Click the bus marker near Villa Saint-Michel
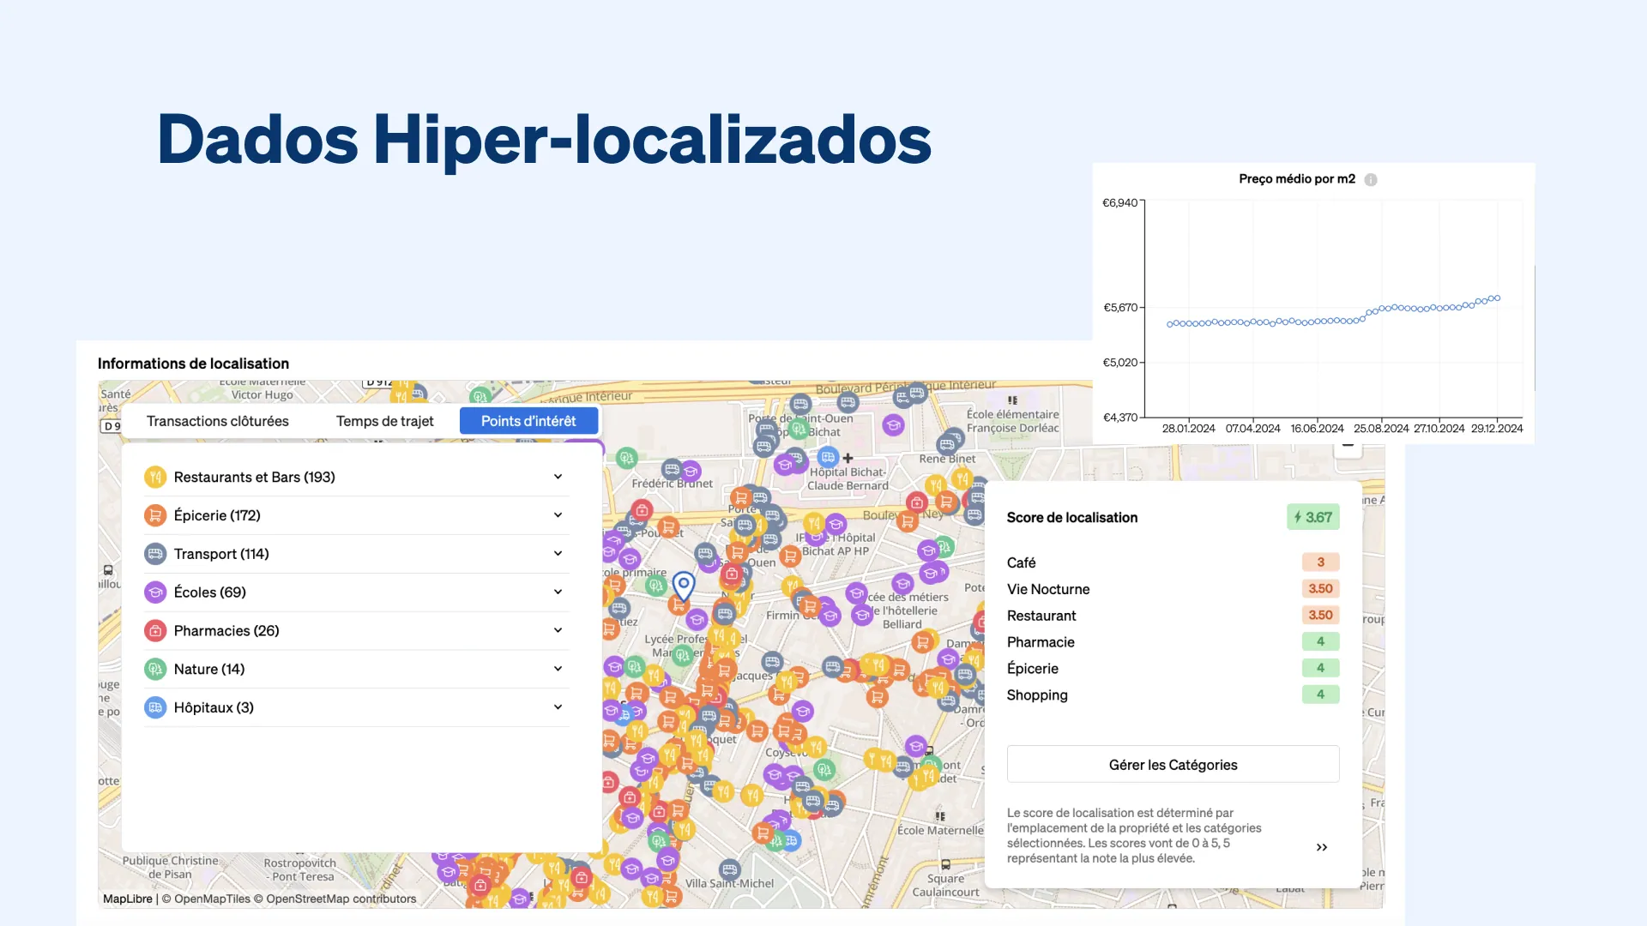1647x926 pixels. point(729,869)
